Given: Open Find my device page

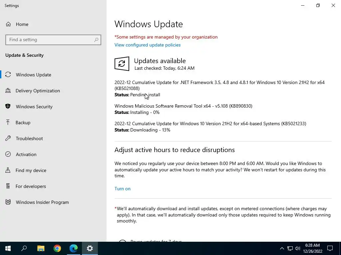Looking at the screenshot, I should click(53, 170).
